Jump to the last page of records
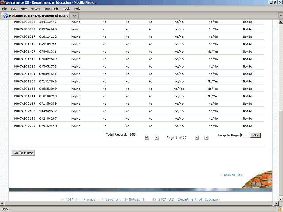 (207, 138)
